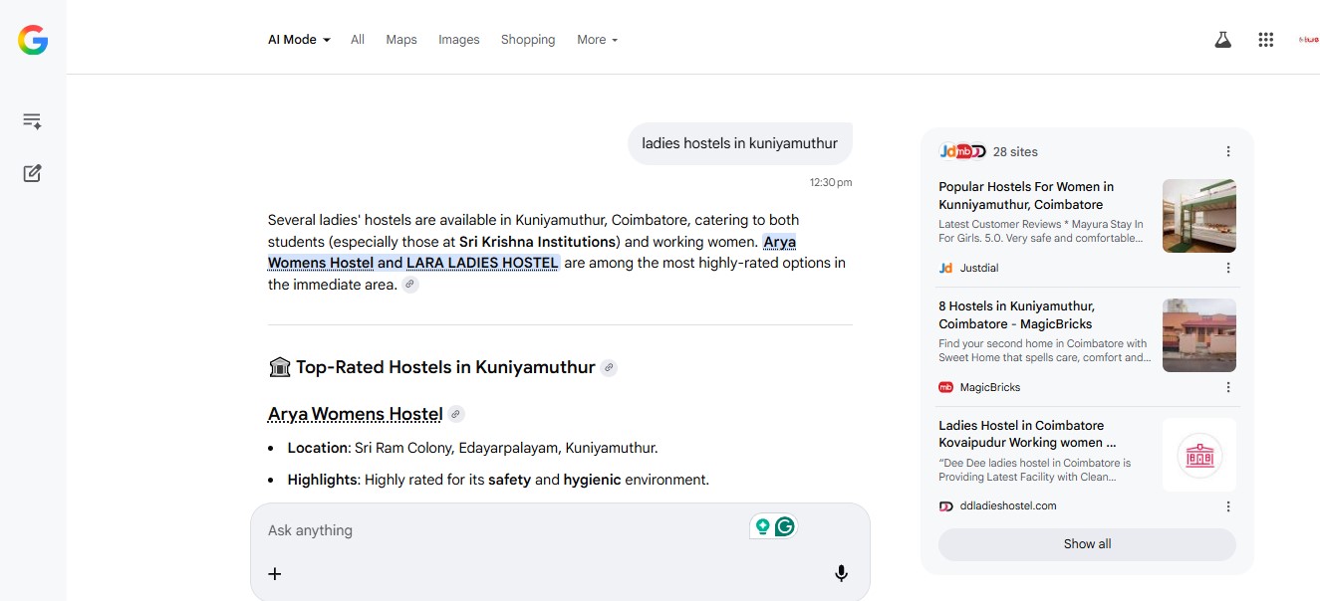Click the green lightbulb extension icon

762,526
